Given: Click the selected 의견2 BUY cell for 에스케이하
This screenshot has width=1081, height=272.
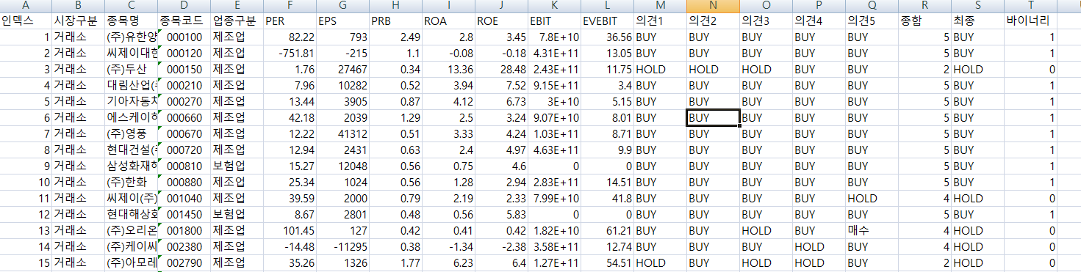Looking at the screenshot, I should [713, 117].
